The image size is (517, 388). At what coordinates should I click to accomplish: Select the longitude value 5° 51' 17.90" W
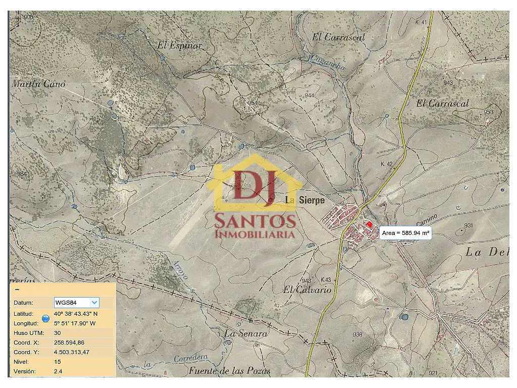pyautogui.click(x=75, y=323)
